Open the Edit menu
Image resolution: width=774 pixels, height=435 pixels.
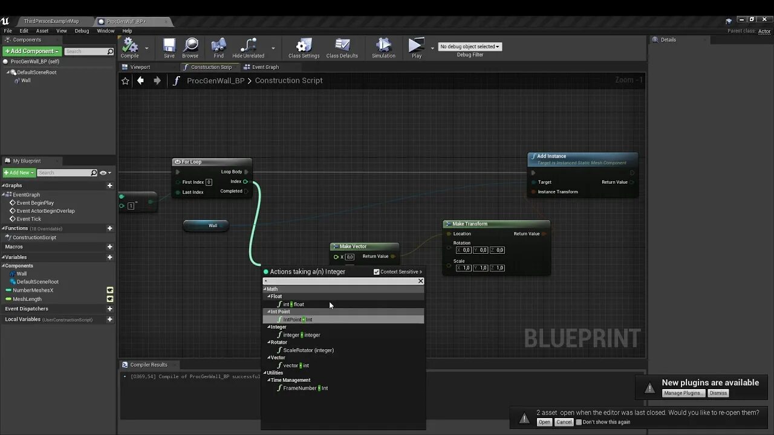(24, 31)
